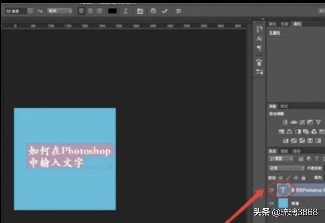This screenshot has width=325, height=223.
Task: Switch to the Swatches panel tab
Action: [284, 24]
